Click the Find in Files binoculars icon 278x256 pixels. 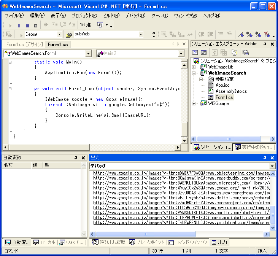point(69,35)
